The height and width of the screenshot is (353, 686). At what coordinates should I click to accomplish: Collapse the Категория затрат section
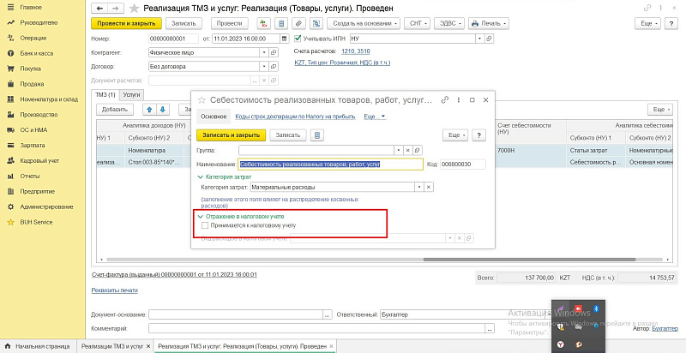[200, 176]
